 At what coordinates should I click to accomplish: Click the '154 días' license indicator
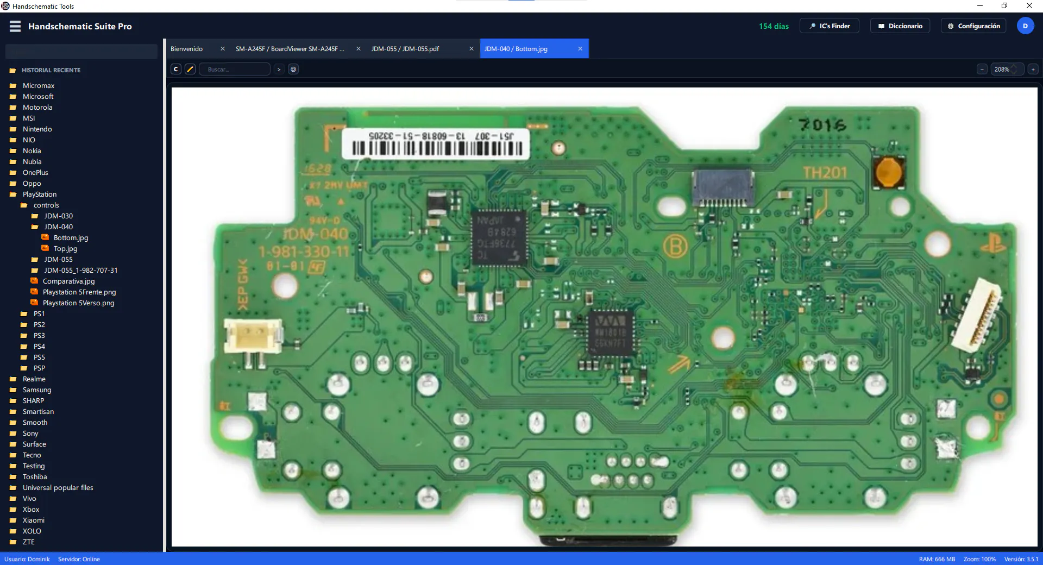click(x=774, y=26)
